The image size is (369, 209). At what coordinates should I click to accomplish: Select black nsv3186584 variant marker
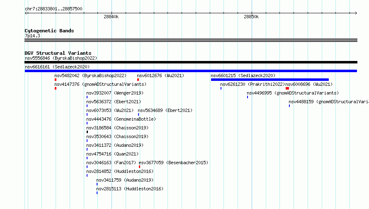[x=87, y=132]
